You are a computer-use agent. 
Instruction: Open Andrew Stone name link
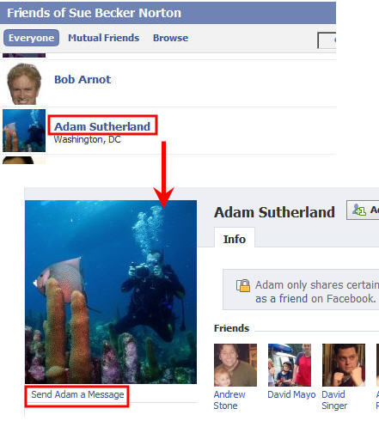pyautogui.click(x=229, y=400)
